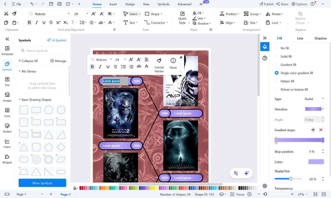Increase font size in the ribbon
The image size is (331, 198).
pyautogui.click(x=94, y=14)
